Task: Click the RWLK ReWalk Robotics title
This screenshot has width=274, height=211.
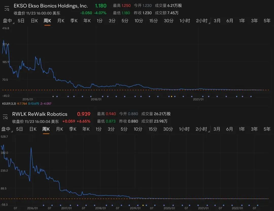Action: (x=40, y=114)
